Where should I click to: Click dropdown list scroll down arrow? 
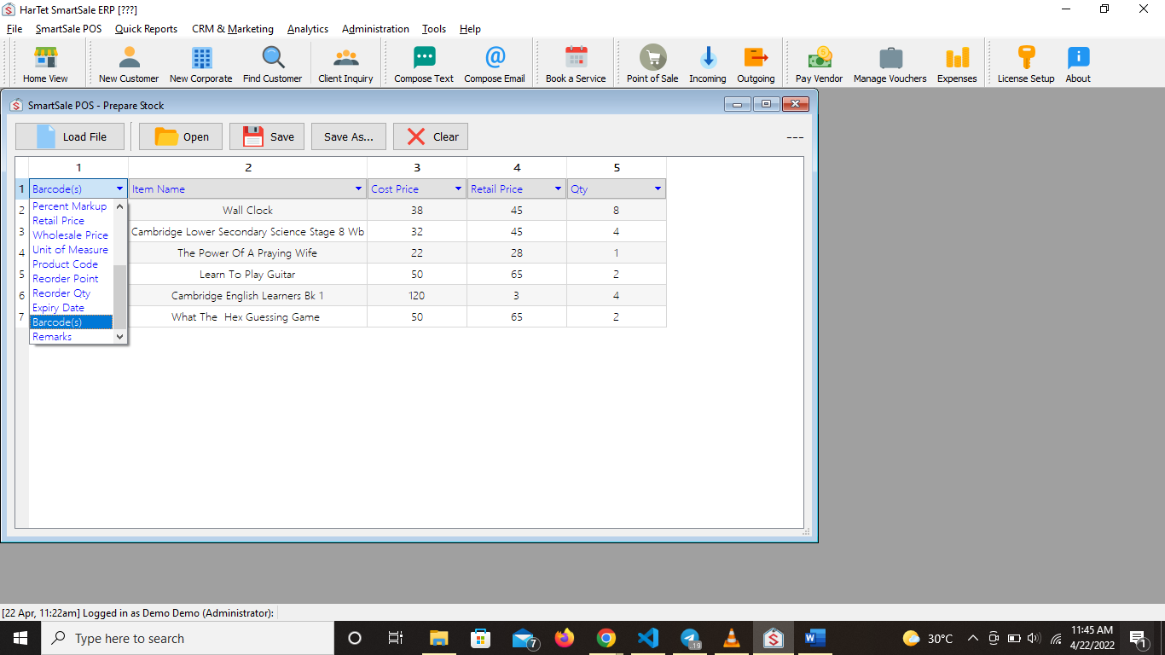119,336
